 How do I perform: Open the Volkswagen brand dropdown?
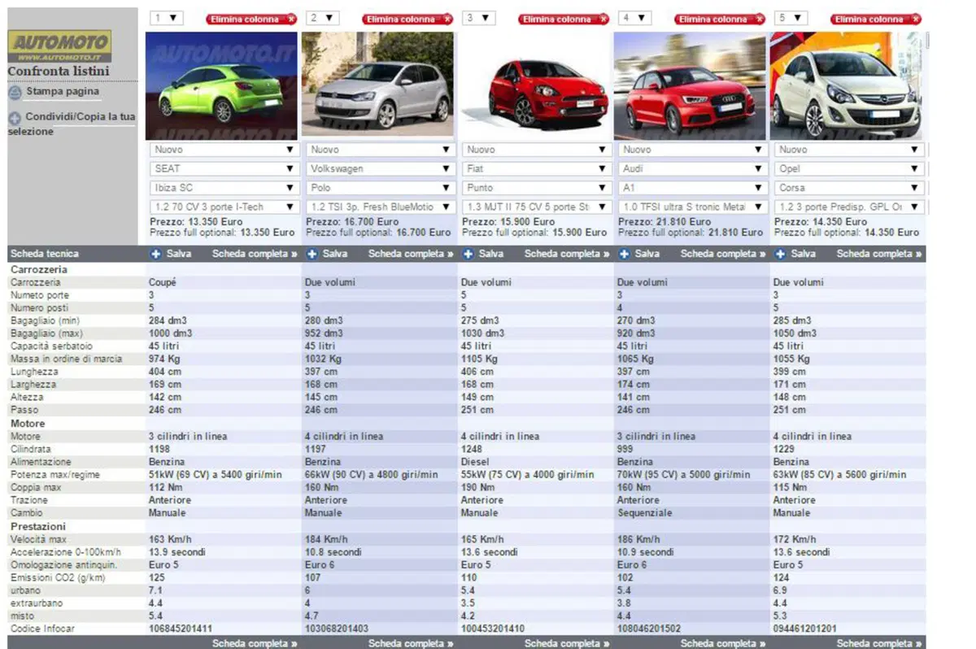tap(380, 168)
